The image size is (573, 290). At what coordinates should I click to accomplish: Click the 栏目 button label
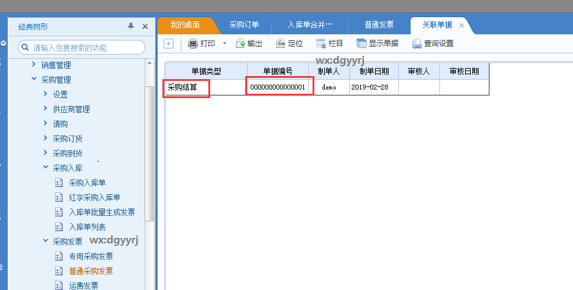[x=335, y=44]
